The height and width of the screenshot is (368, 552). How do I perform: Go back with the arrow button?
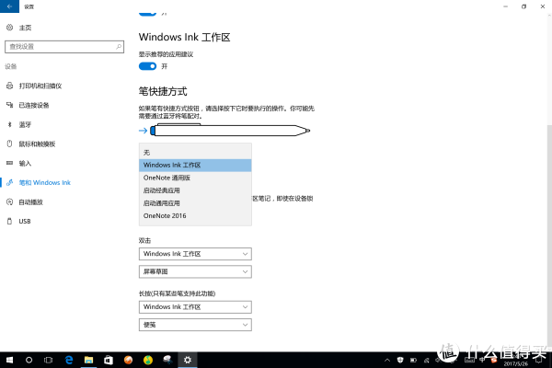9,6
